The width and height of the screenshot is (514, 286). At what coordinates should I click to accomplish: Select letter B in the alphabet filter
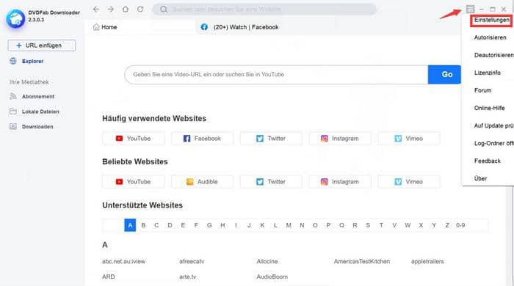(x=143, y=225)
